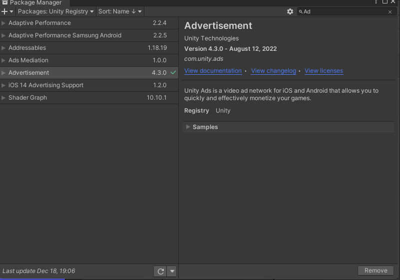Select Adaptive Performance Samsung Android package
Screen dimensions: 400x280
pos(89,35)
